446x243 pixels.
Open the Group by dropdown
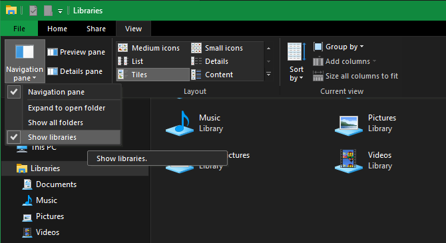pyautogui.click(x=338, y=47)
